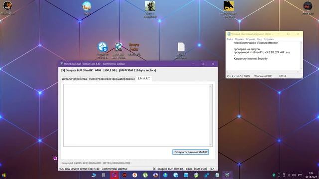319x179 pixels.
Task: Open the HTTP://HDDGURU.COM link
Action: click(x=116, y=163)
